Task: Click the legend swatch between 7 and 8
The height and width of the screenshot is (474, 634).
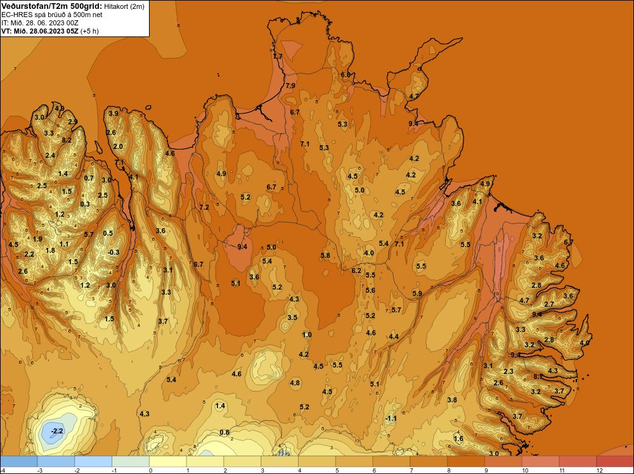Action: click(429, 461)
